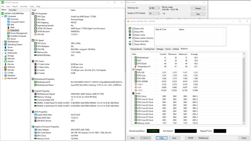251x141 pixels.
Task: Click the Average column header
Action: [194, 54]
